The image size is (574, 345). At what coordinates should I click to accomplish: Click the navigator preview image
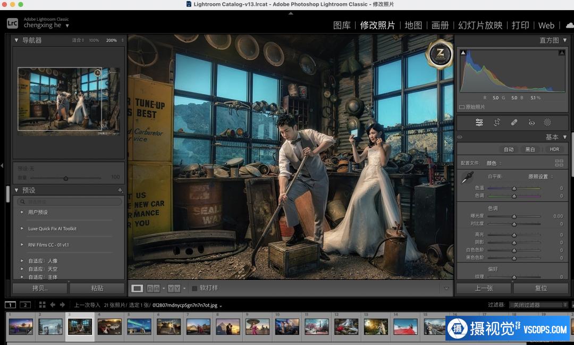[x=69, y=100]
